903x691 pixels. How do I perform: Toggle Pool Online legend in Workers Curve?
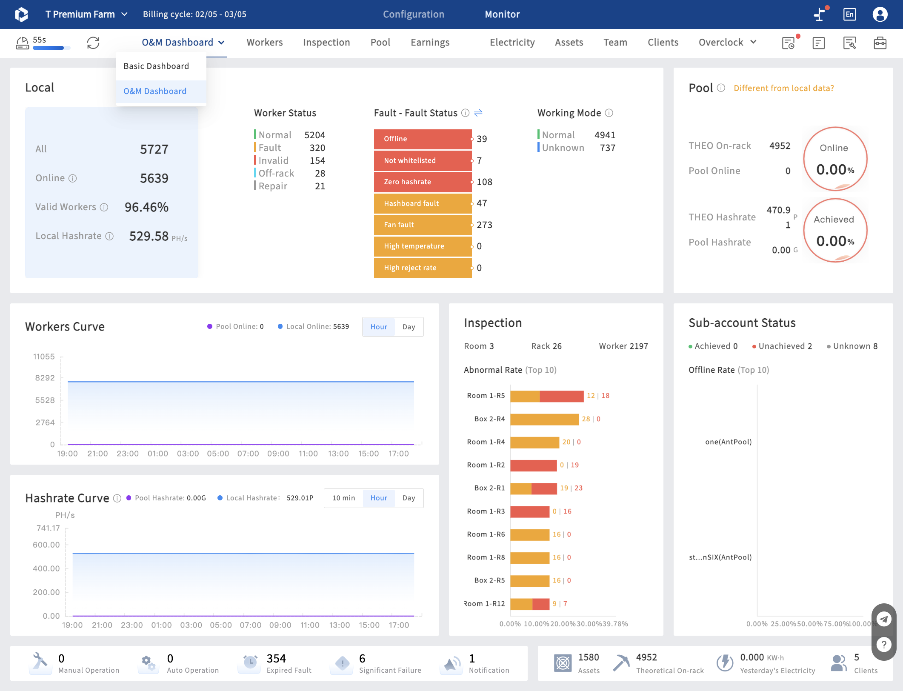[235, 326]
